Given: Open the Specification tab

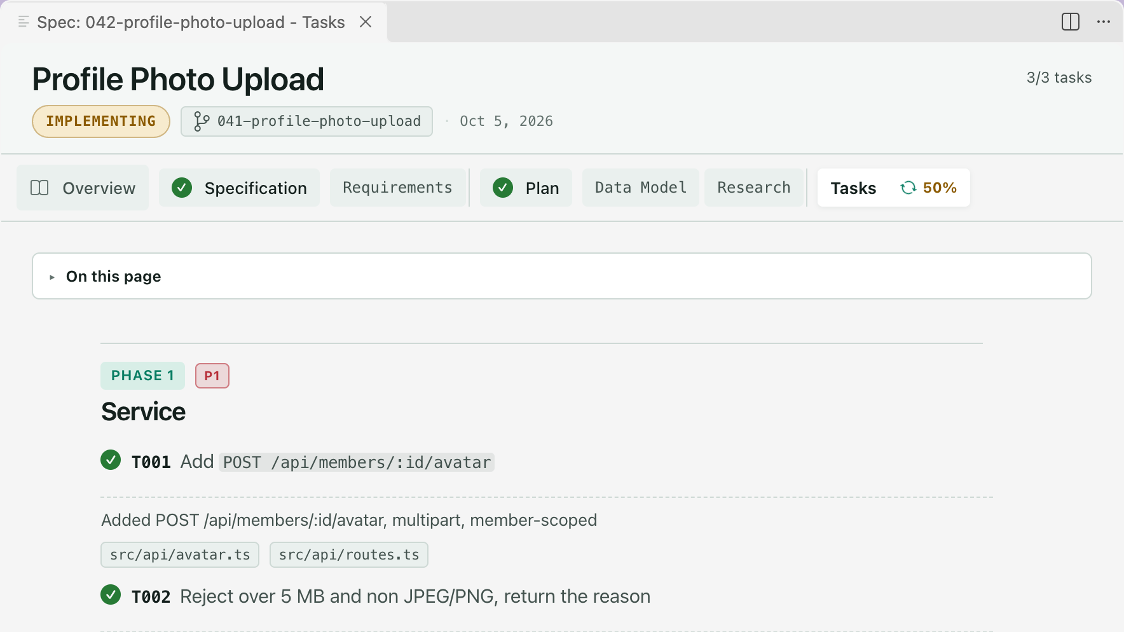Looking at the screenshot, I should [x=239, y=188].
